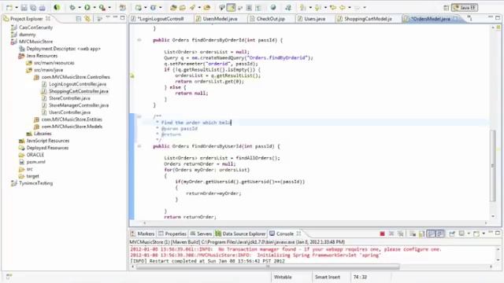
Task: Collapse the findOrdersByUserId method fold marker
Action: 139,146
